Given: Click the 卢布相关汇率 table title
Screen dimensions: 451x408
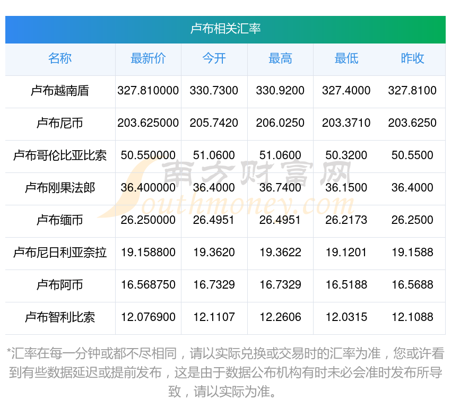Looking at the screenshot, I should point(225,29).
